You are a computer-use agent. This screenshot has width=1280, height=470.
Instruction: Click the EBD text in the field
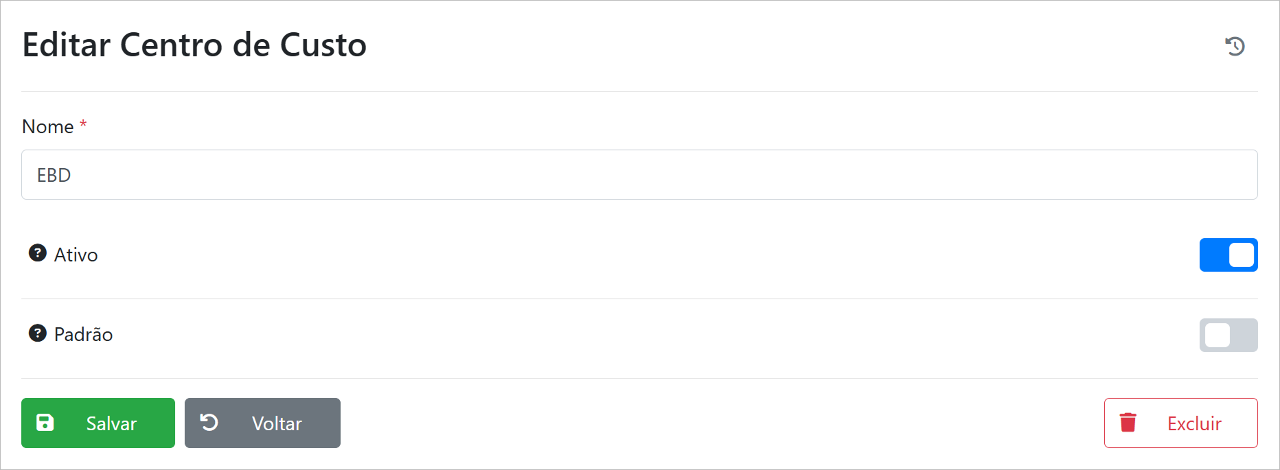point(54,175)
